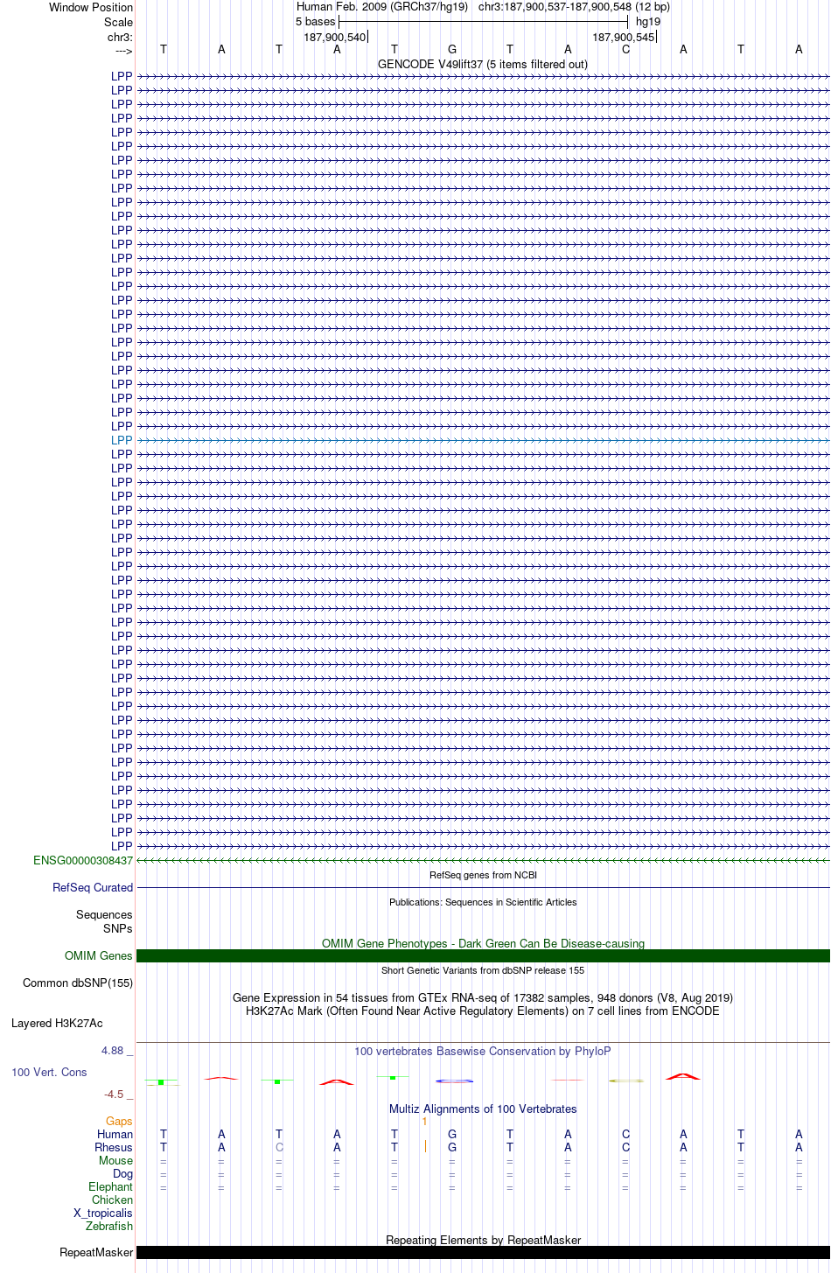Click the Zebrafish alignment row label
This screenshot has width=831, height=1273.
pyautogui.click(x=109, y=1226)
